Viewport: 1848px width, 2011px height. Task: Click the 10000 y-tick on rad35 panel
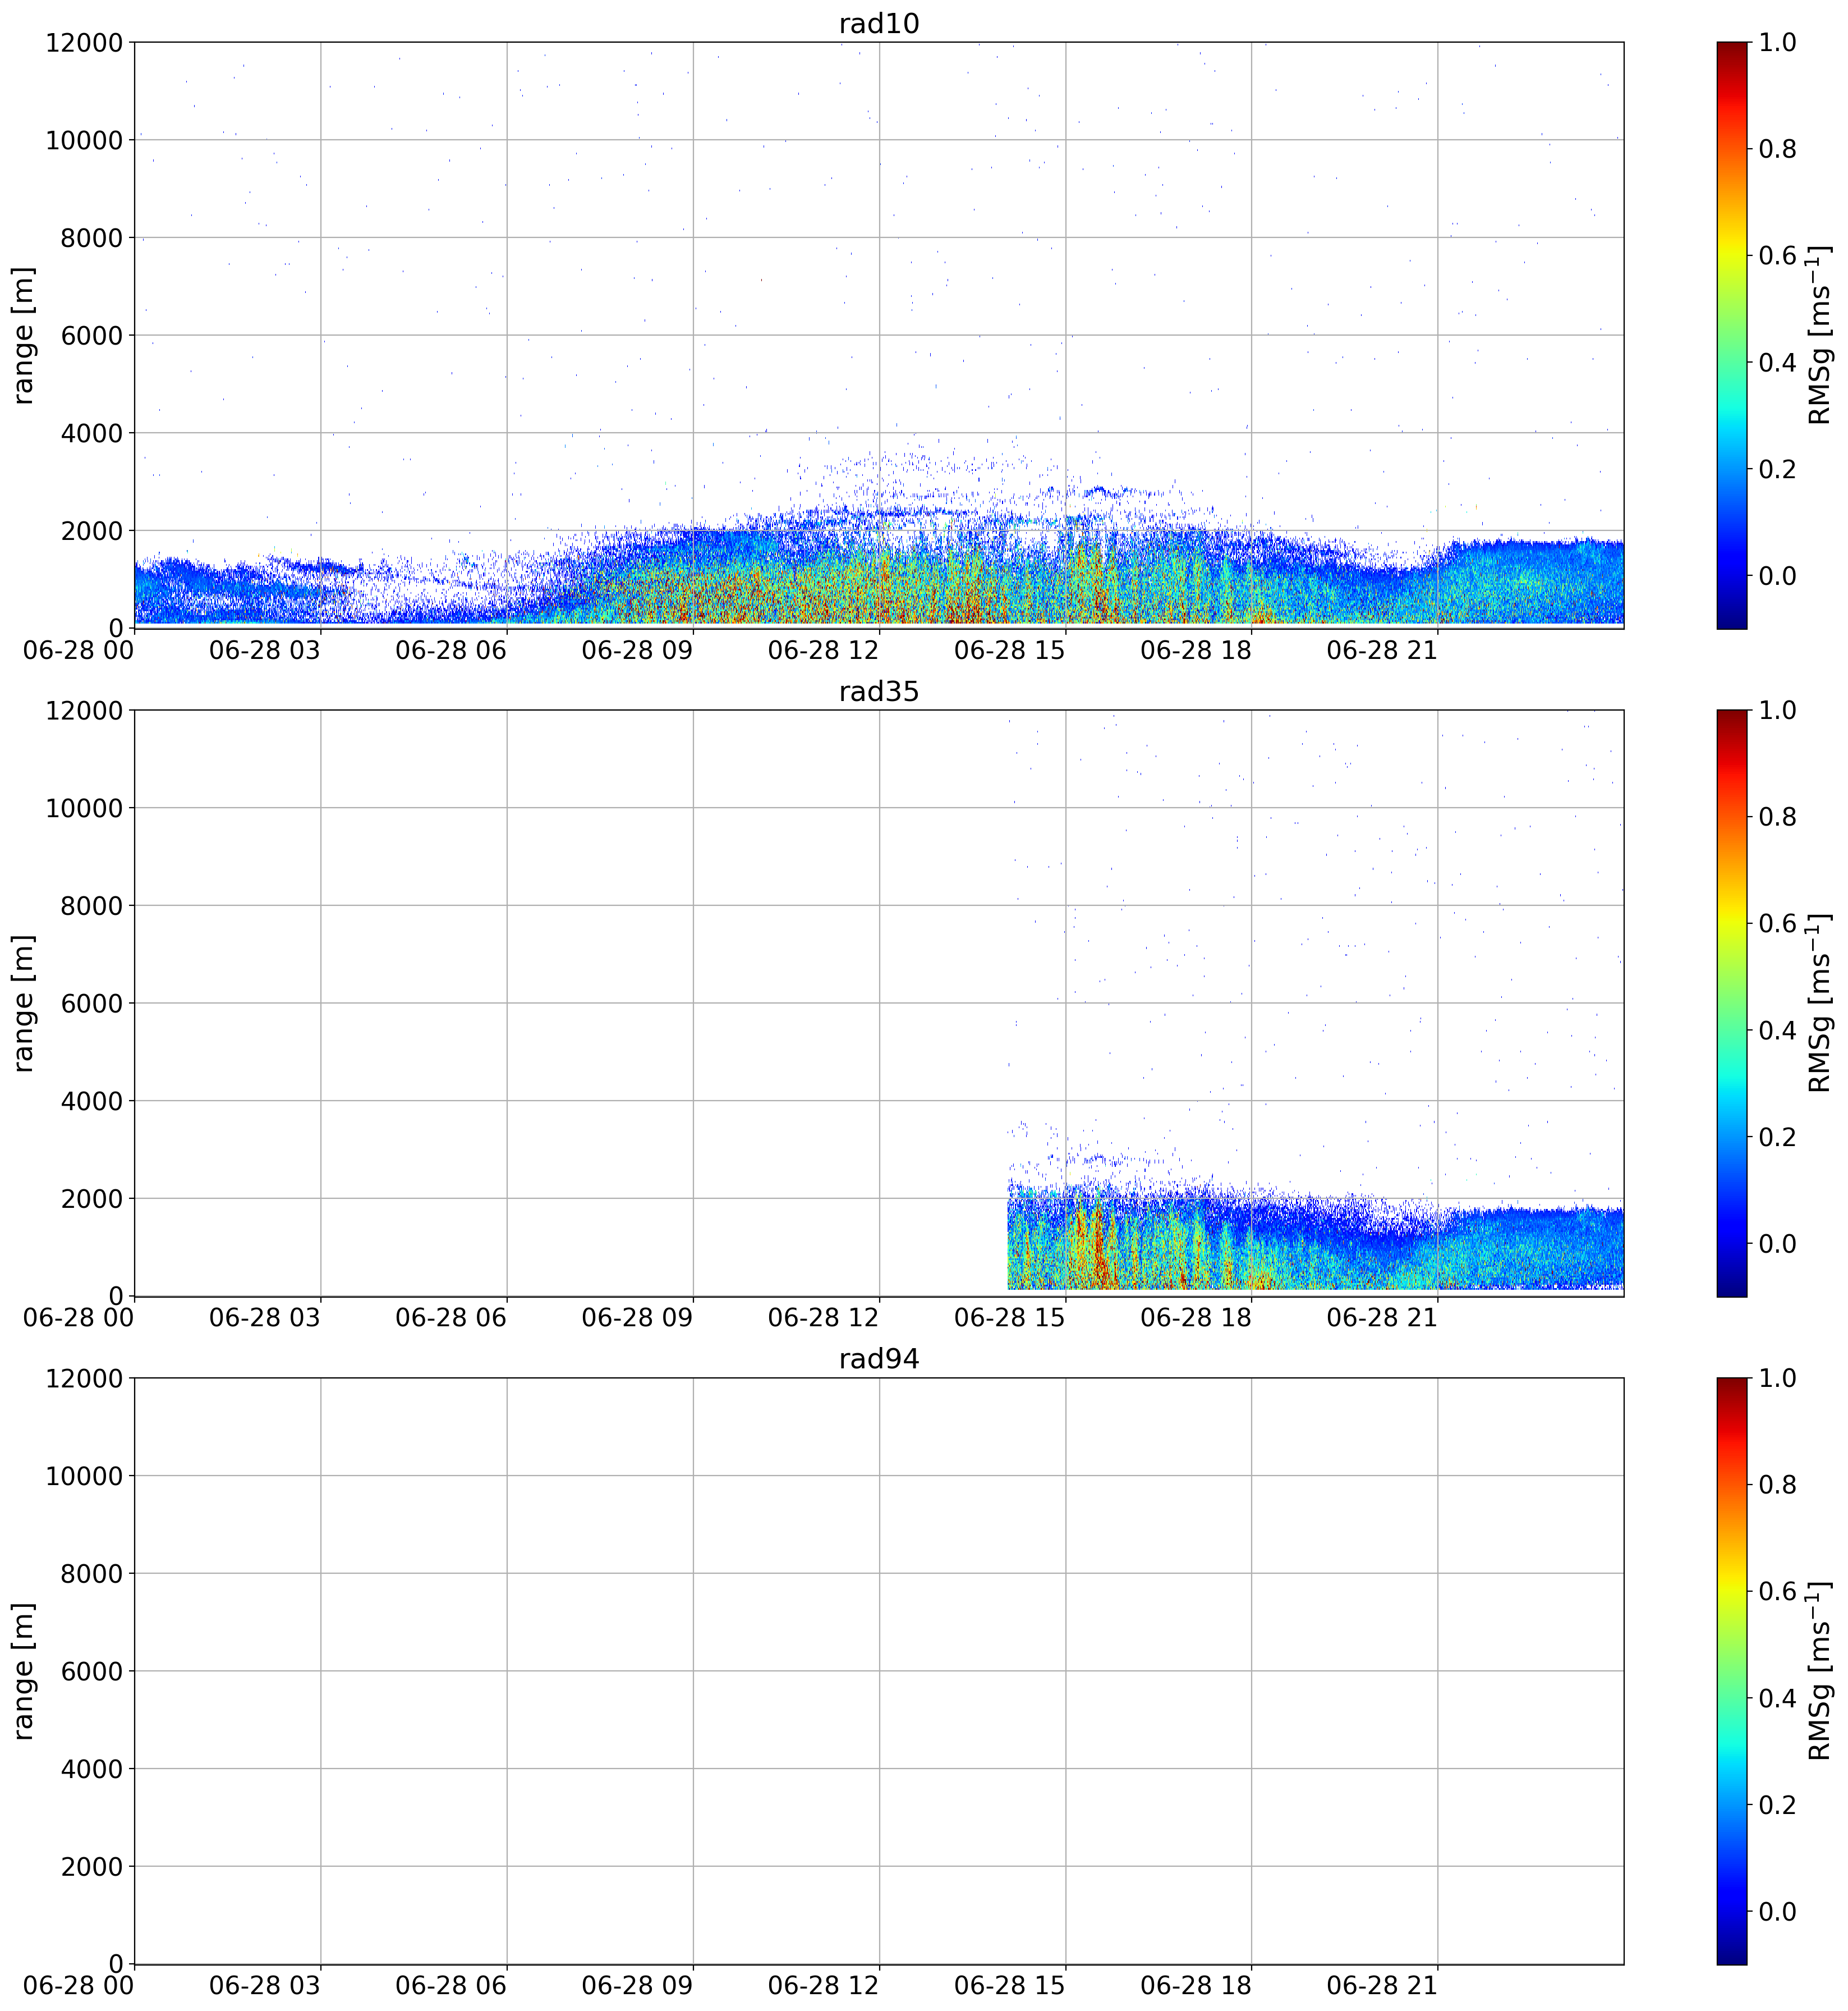click(x=84, y=808)
